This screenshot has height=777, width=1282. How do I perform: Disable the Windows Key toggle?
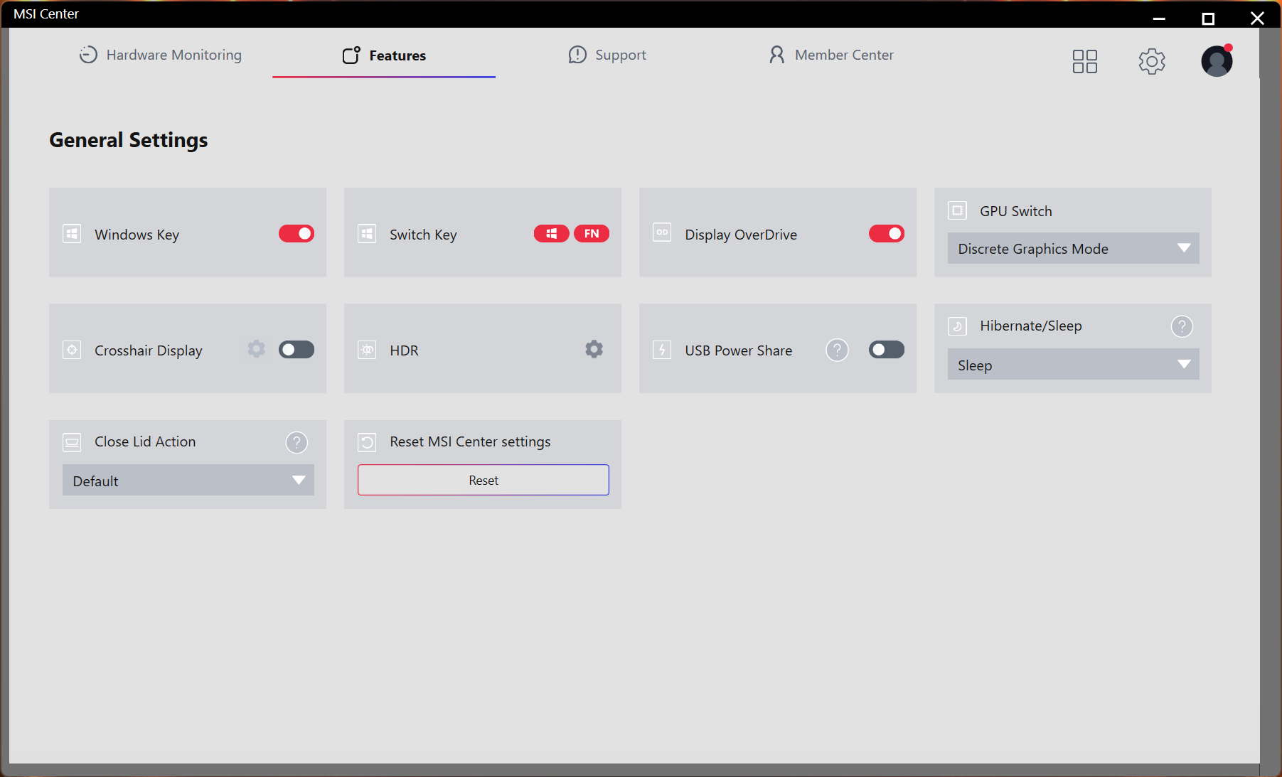pos(297,234)
